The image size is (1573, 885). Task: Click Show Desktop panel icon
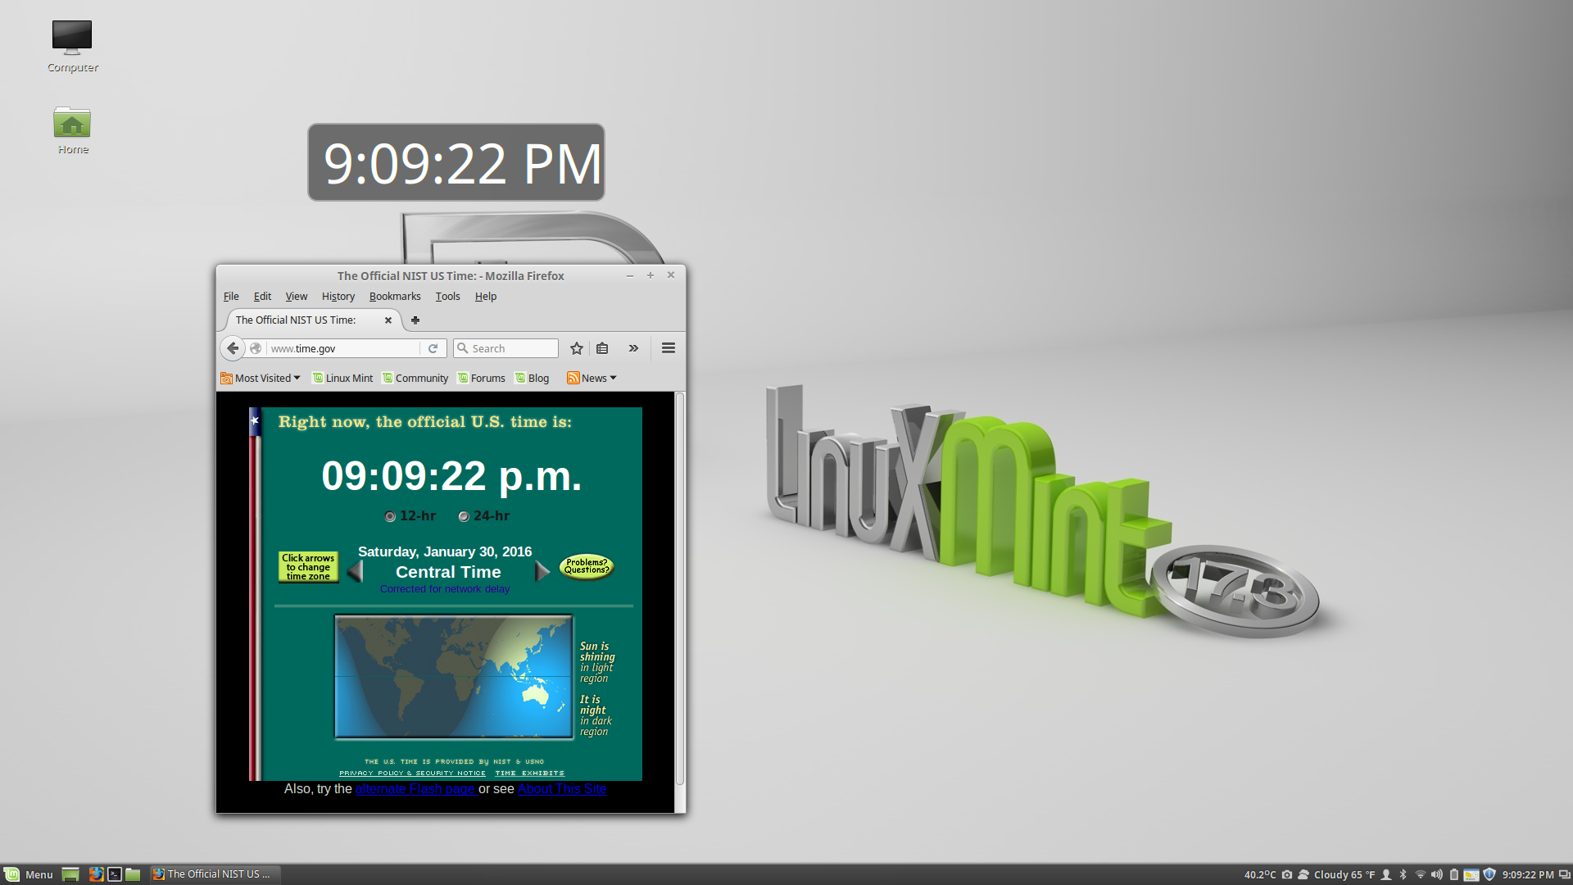[70, 874]
